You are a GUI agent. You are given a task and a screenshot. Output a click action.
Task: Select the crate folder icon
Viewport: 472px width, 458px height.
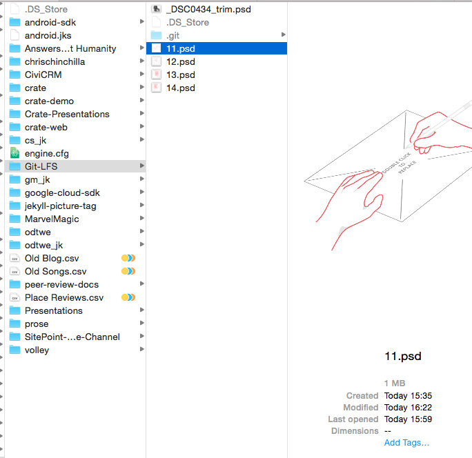pyautogui.click(x=14, y=88)
